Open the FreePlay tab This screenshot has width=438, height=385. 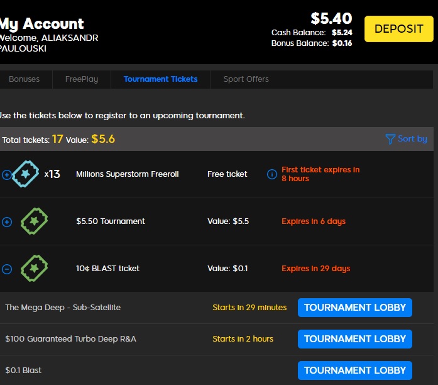(x=82, y=79)
